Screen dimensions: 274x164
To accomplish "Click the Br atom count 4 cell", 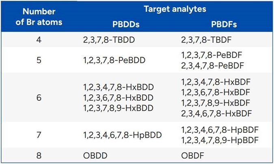I will (39, 40).
